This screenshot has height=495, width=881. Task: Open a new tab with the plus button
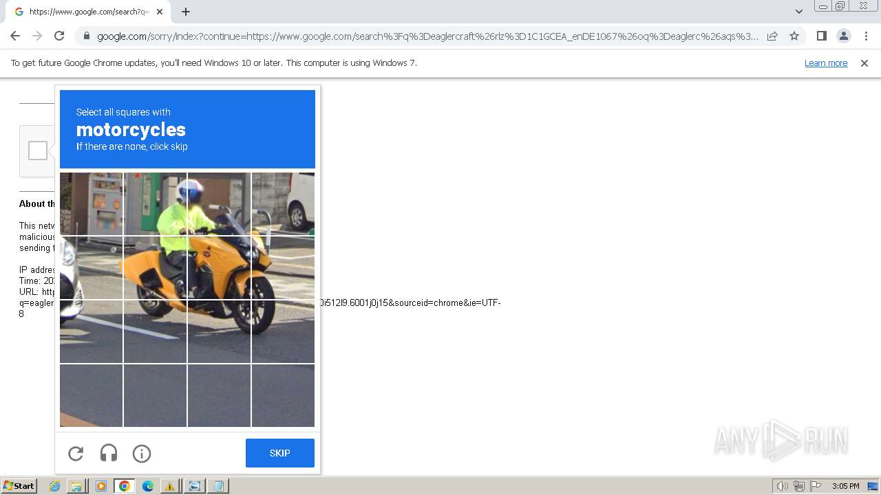186,12
